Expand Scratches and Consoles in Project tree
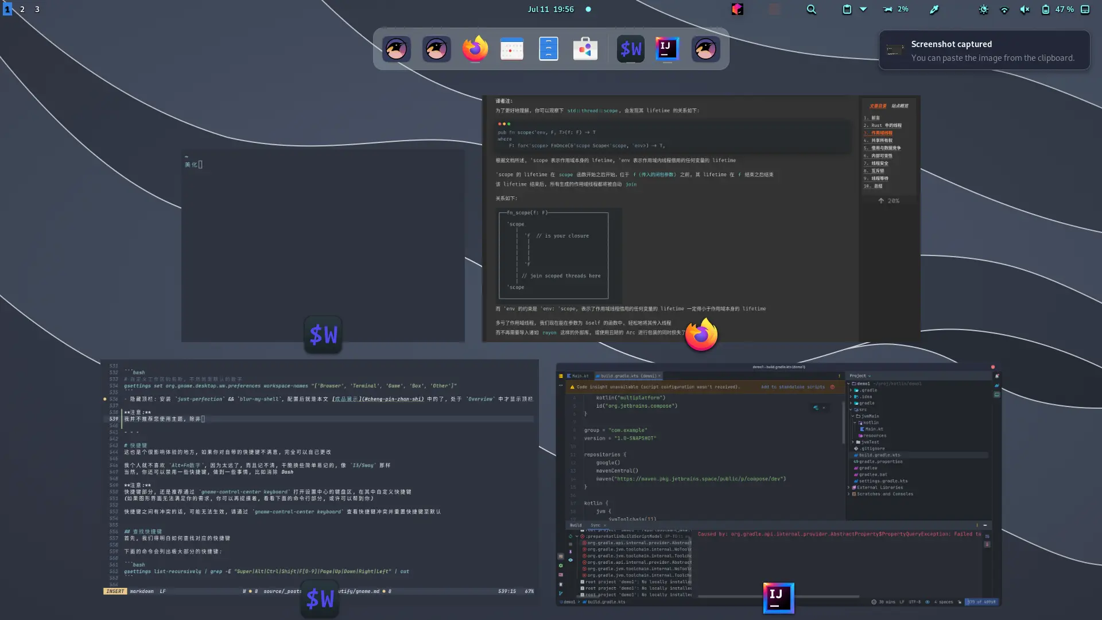This screenshot has width=1102, height=620. pos(848,494)
